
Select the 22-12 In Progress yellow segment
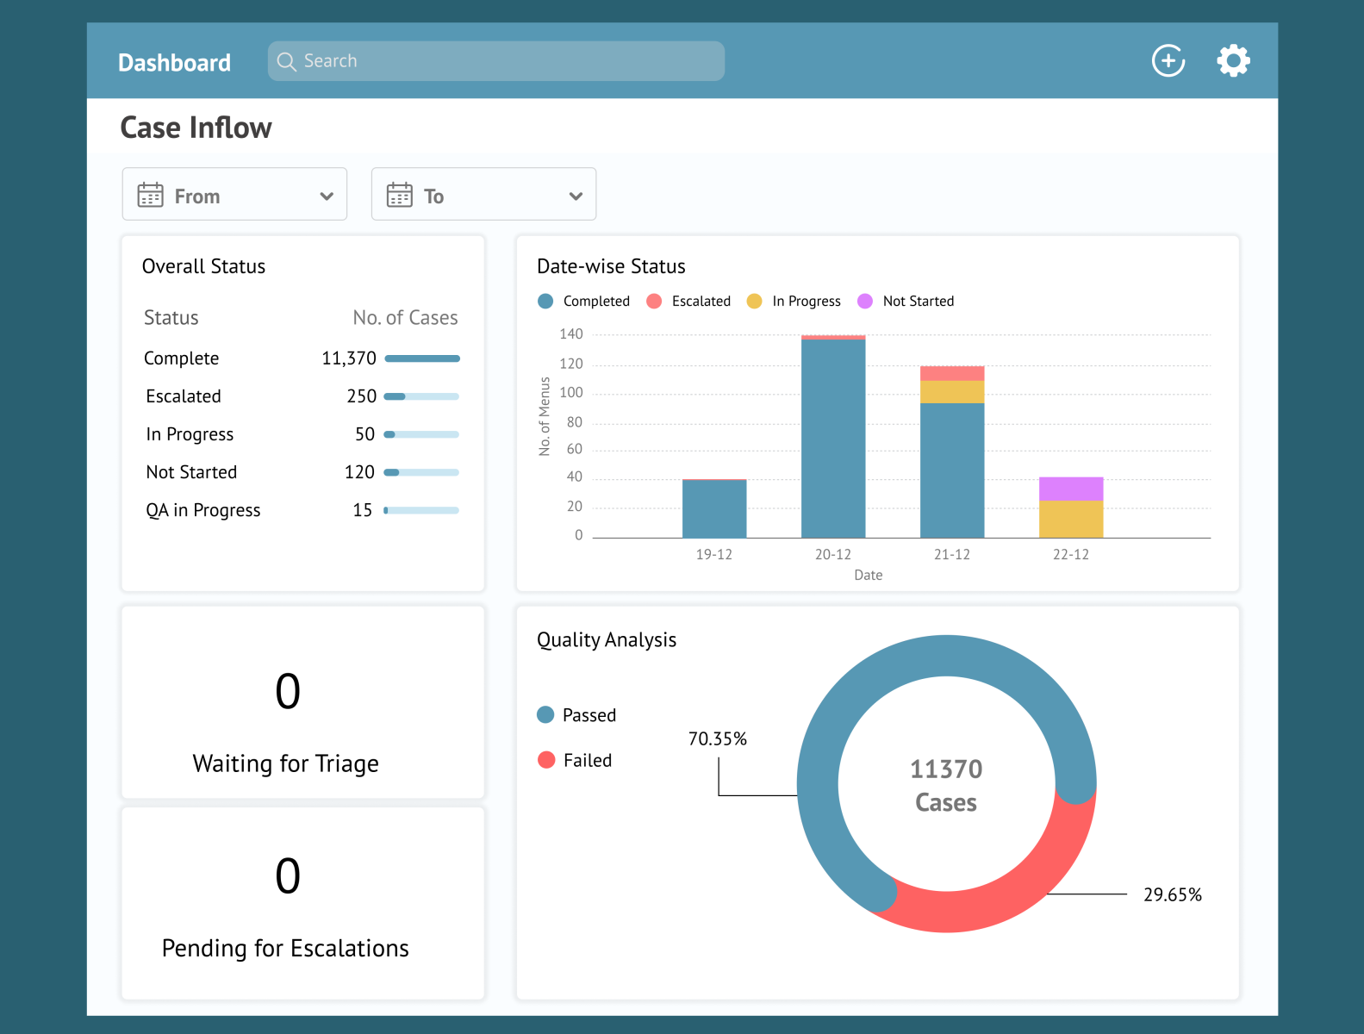[x=1071, y=520]
